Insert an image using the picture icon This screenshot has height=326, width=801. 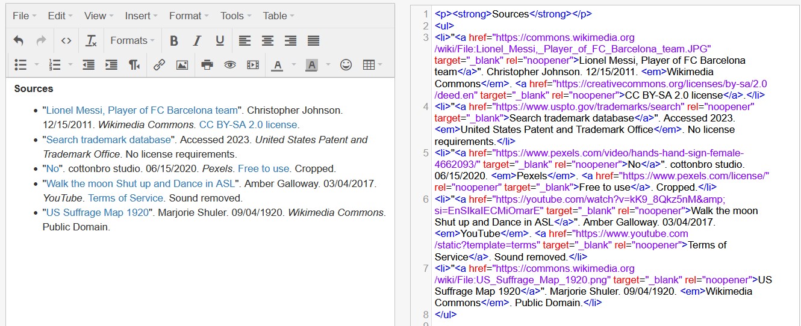pyautogui.click(x=182, y=65)
